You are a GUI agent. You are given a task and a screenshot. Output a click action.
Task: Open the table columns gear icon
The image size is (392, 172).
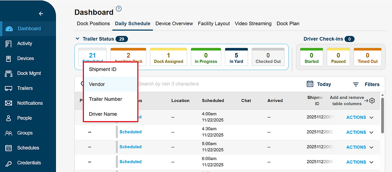372,101
